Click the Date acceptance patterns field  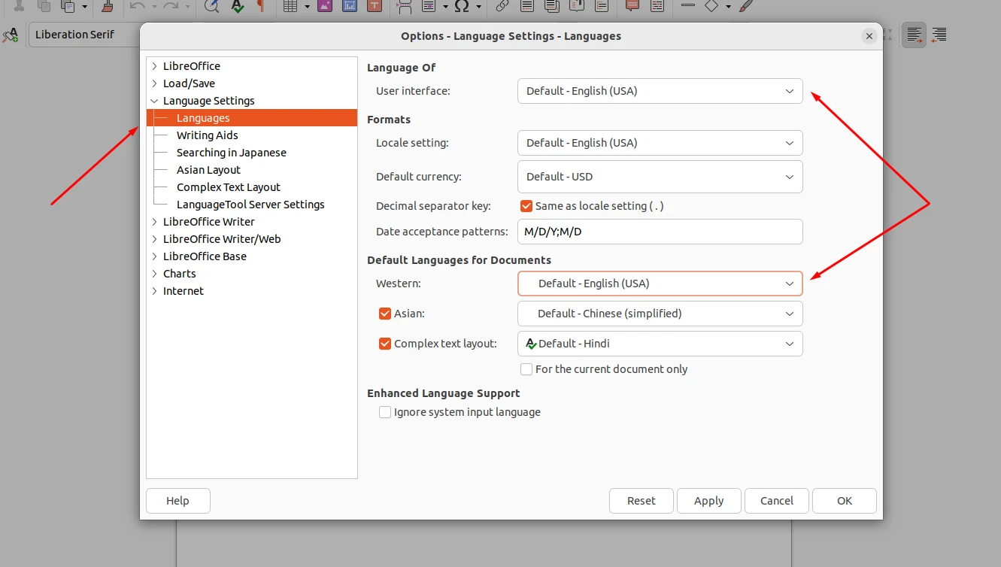(x=660, y=232)
